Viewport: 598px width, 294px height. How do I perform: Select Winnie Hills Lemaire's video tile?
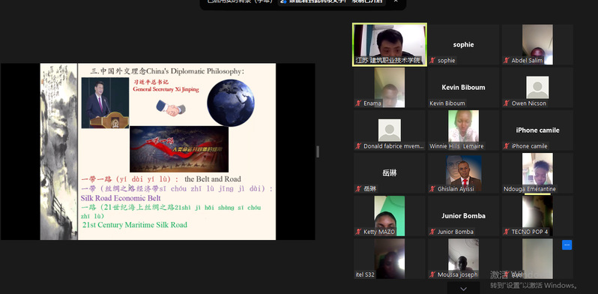point(463,130)
